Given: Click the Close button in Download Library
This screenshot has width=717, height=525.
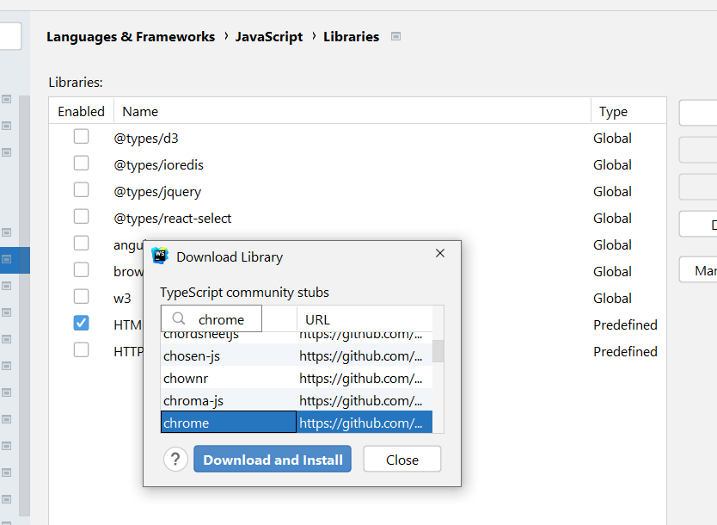Looking at the screenshot, I should [x=402, y=459].
